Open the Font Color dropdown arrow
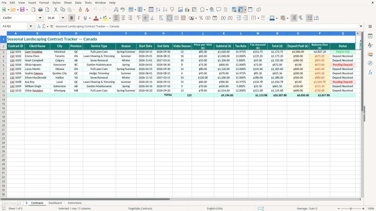The width and height of the screenshot is (376, 211). pos(101,18)
